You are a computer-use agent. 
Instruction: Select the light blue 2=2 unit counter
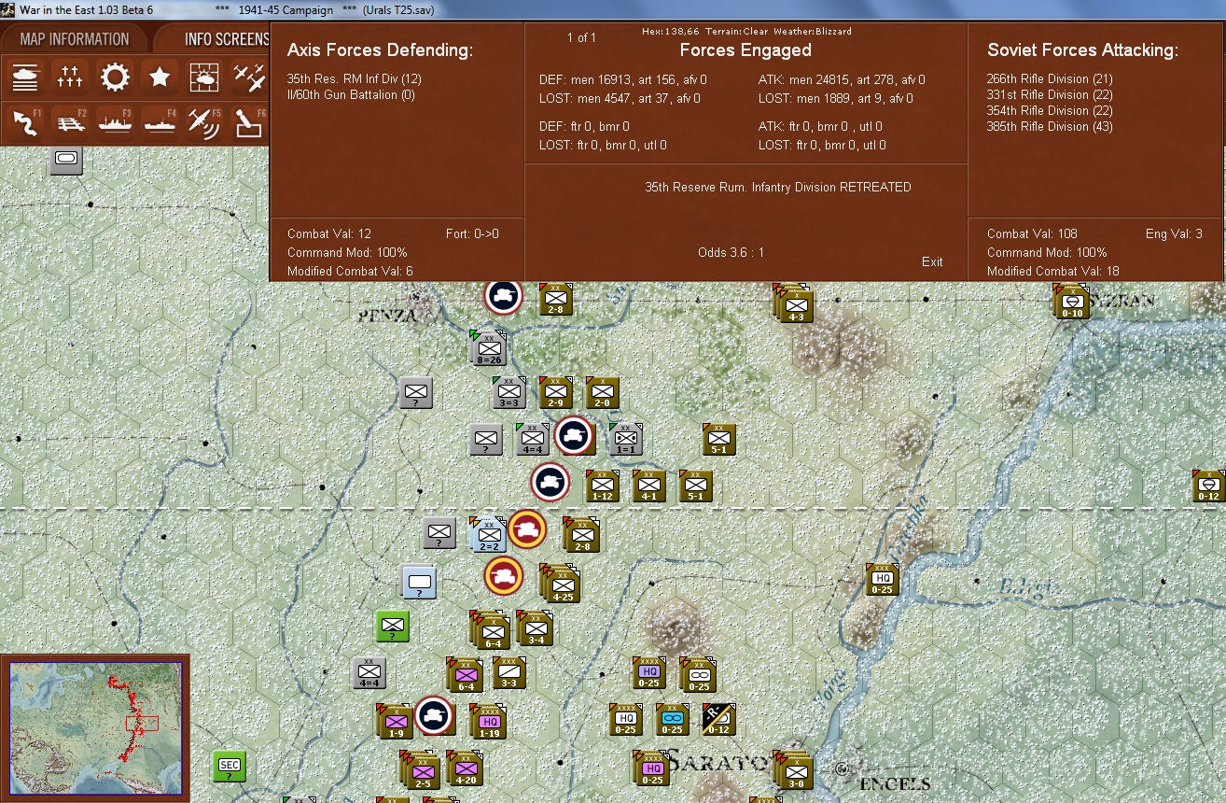490,533
